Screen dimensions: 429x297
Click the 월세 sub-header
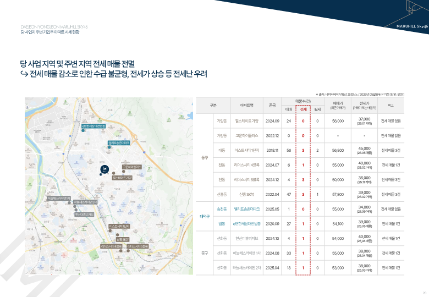[317, 109]
